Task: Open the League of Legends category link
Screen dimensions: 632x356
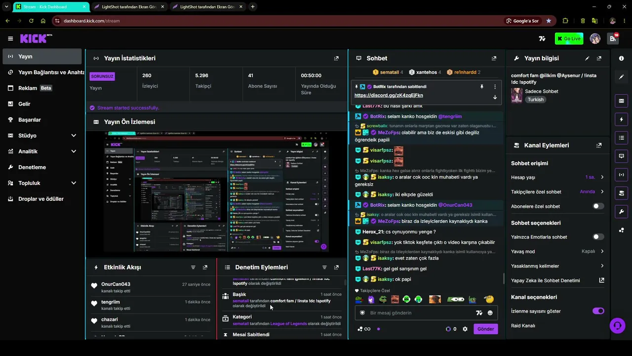Action: coord(288,324)
